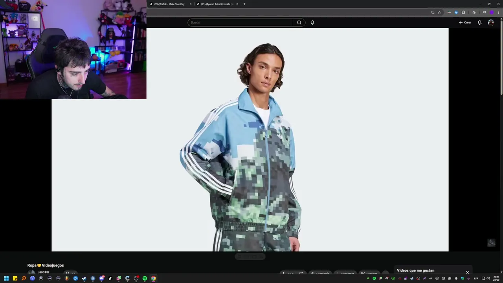Viewport: 503px width, 283px height.
Task: Open a new browser tab
Action: (x=244, y=4)
